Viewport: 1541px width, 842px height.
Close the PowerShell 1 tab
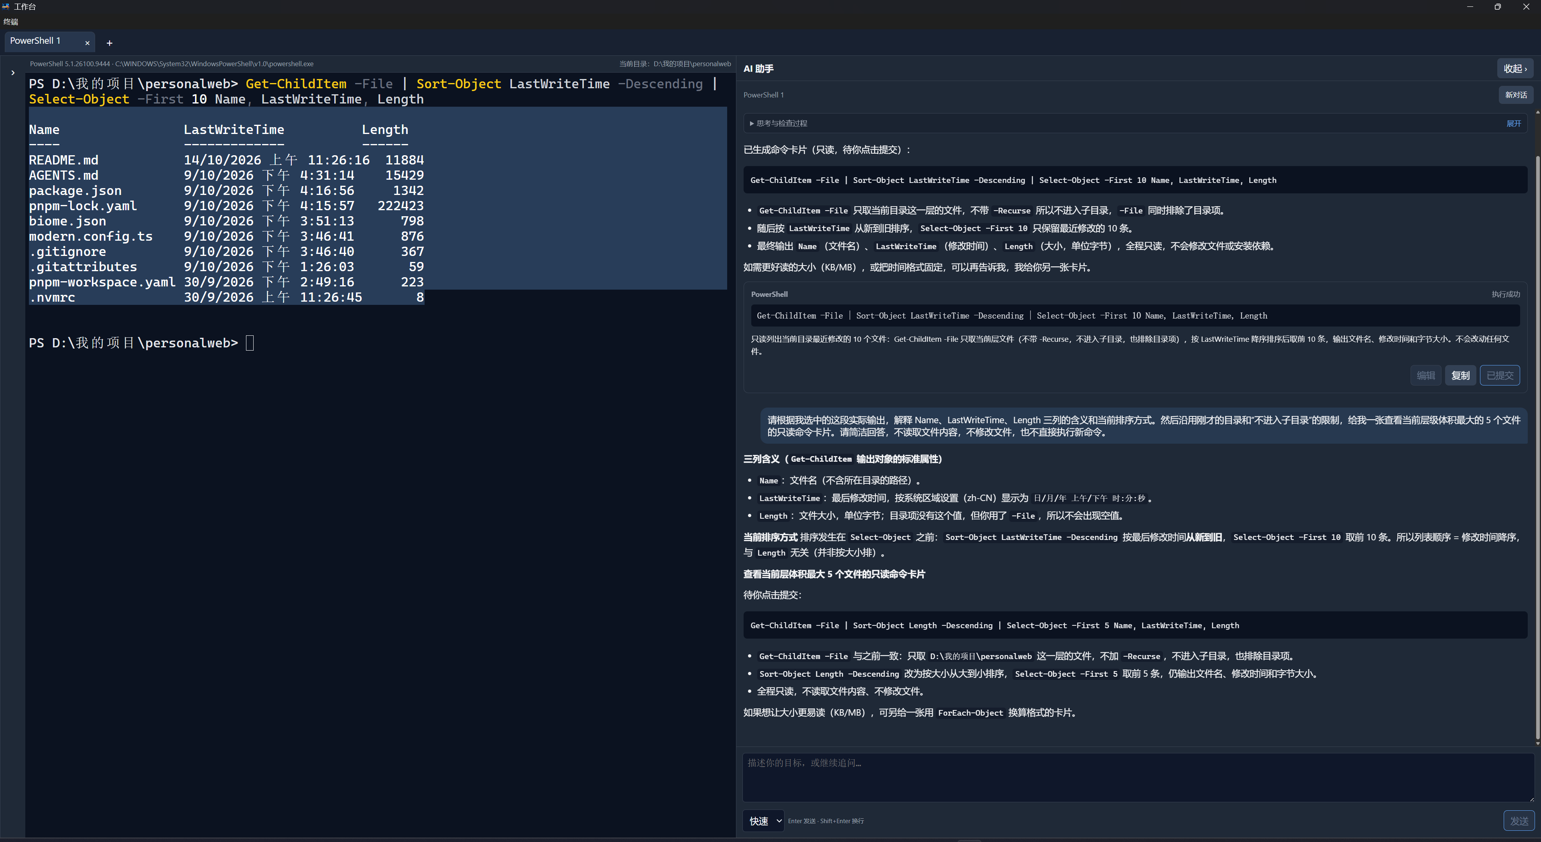(87, 43)
